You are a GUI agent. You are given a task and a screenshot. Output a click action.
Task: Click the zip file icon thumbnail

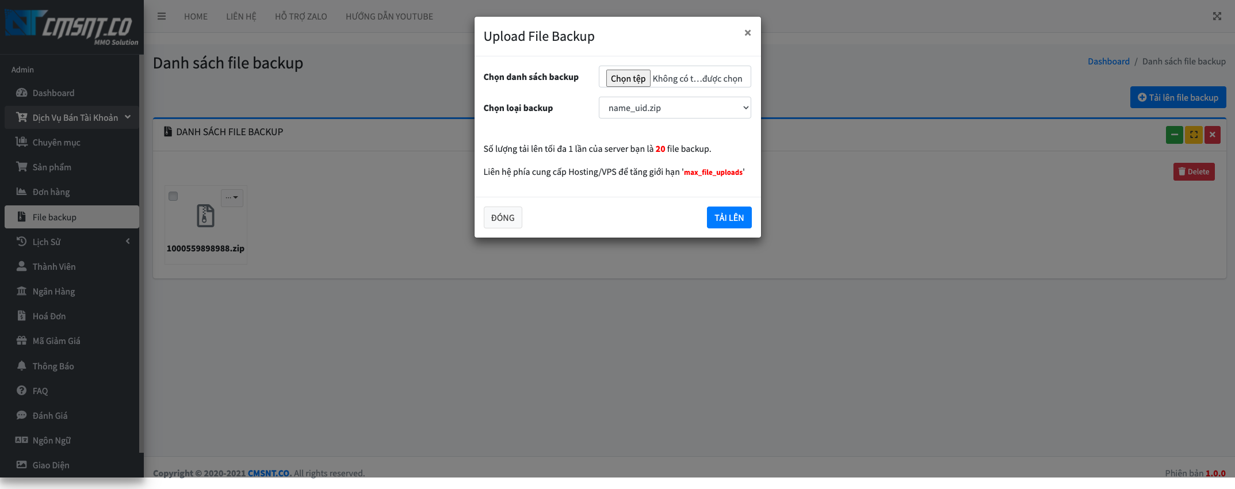[x=205, y=216]
